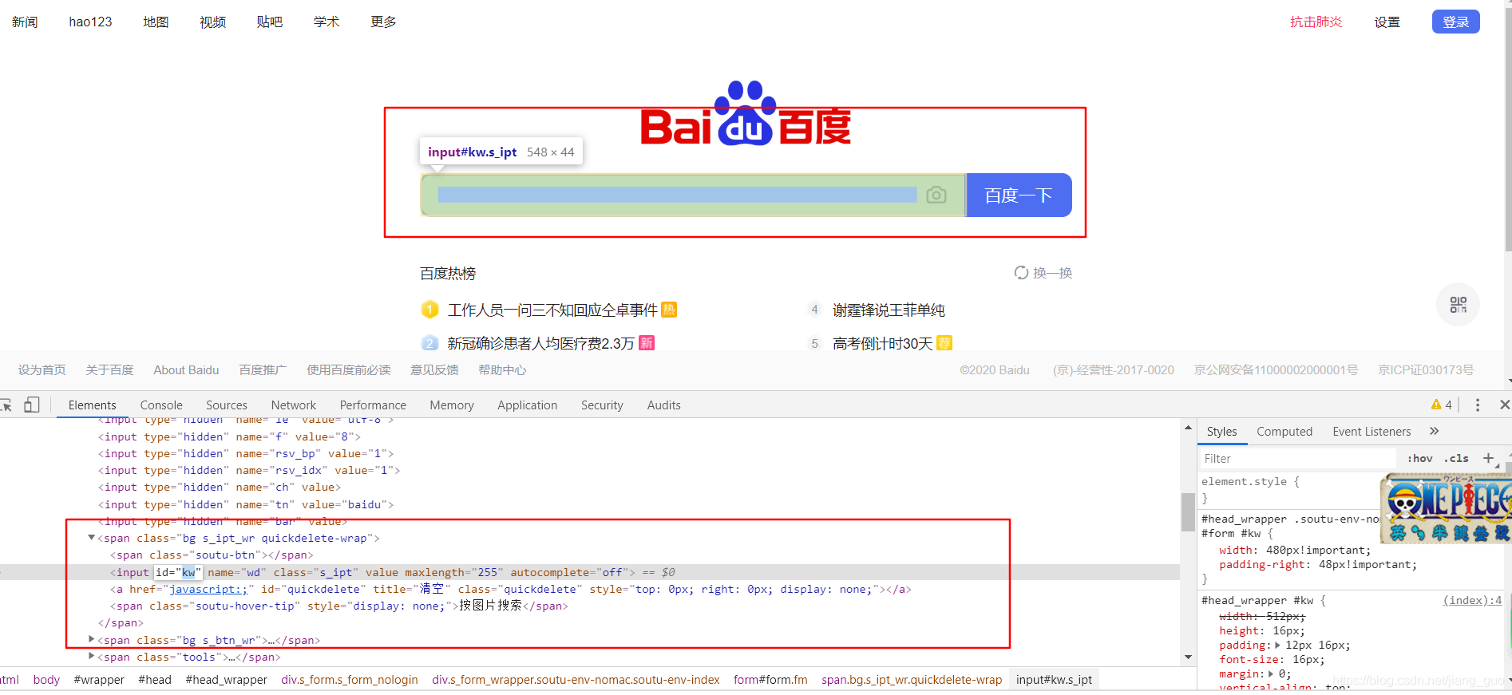Open the (index):4 stylesheet source link
Viewport: 1512px width, 695px height.
[1472, 601]
